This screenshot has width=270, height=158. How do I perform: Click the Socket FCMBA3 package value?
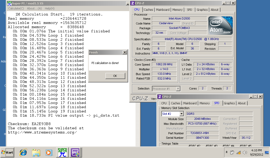[x=179, y=28]
